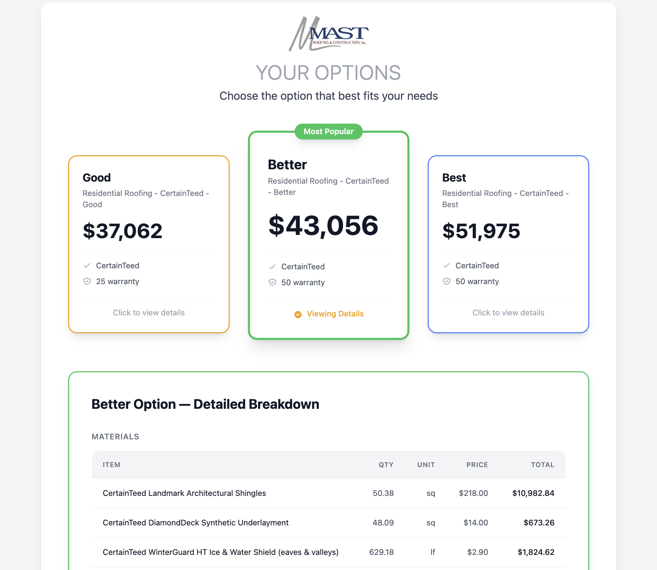Screen dimensions: 657x570
Task: Click the 629.18 quantity cell
Action: pyautogui.click(x=381, y=552)
